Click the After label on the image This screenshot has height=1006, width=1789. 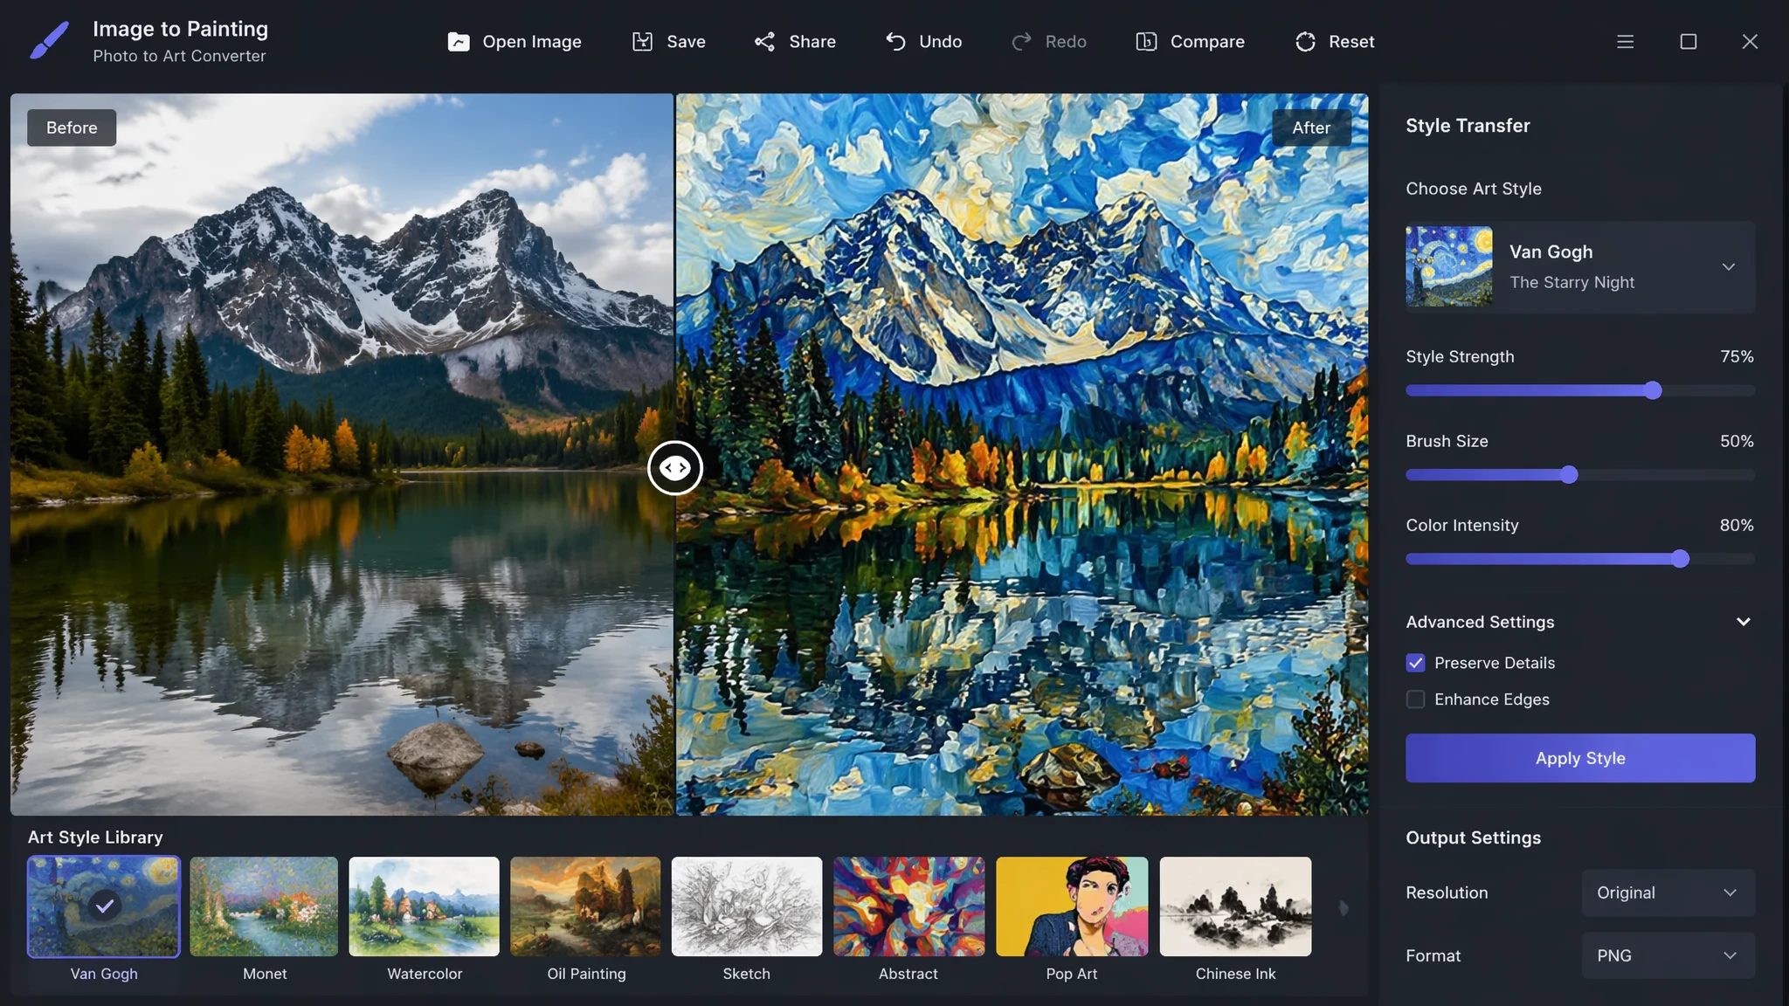click(x=1311, y=127)
